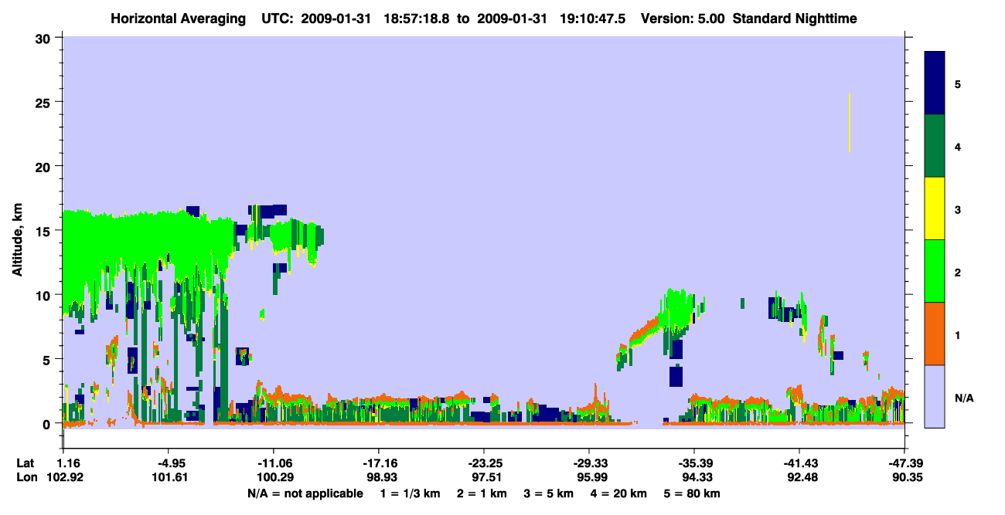Click the 'Lon' axis row label
The width and height of the screenshot is (1005, 515).
pyautogui.click(x=26, y=477)
